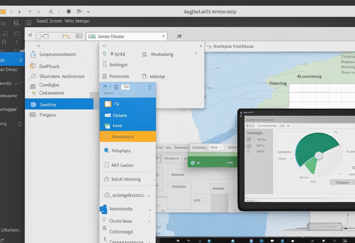Click the trash icon next to Mudog
This screenshot has height=243, width=355.
(x=145, y=76)
